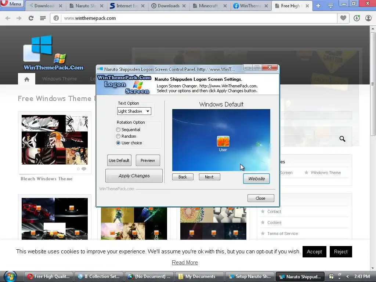Click the Preview button

click(148, 160)
